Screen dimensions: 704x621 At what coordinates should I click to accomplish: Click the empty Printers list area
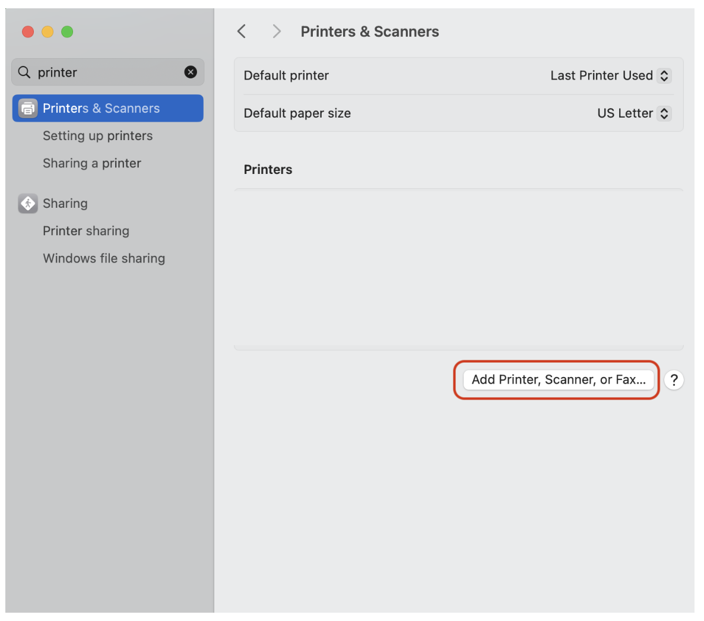(457, 267)
